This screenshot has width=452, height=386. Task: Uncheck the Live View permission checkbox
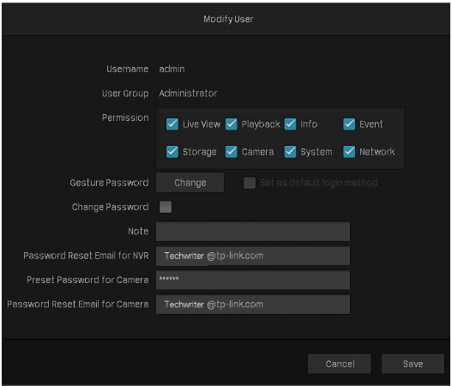[x=172, y=124]
